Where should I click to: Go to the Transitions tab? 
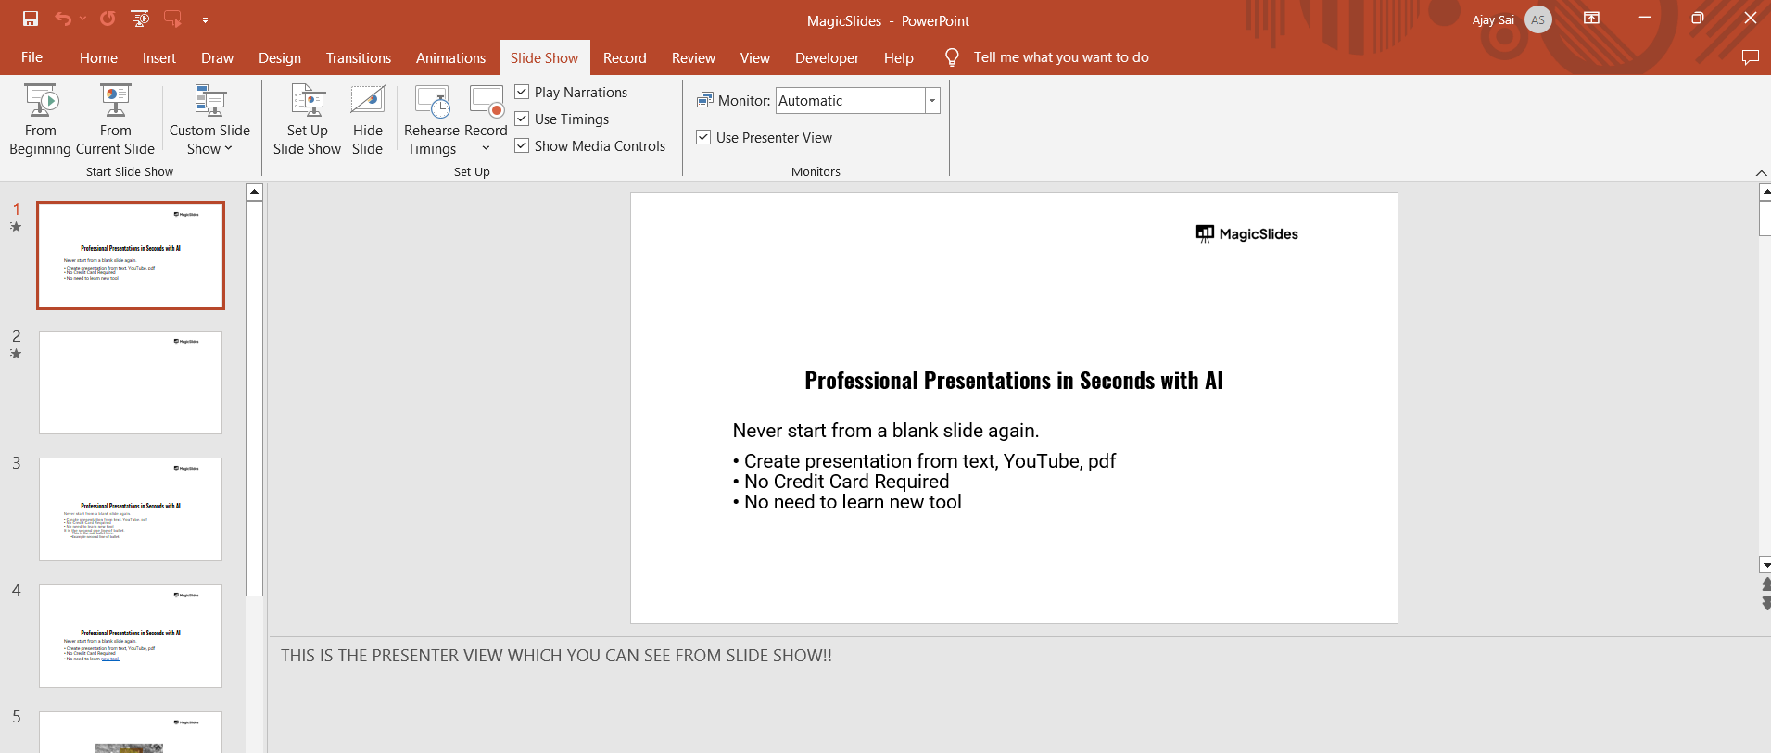point(359,57)
